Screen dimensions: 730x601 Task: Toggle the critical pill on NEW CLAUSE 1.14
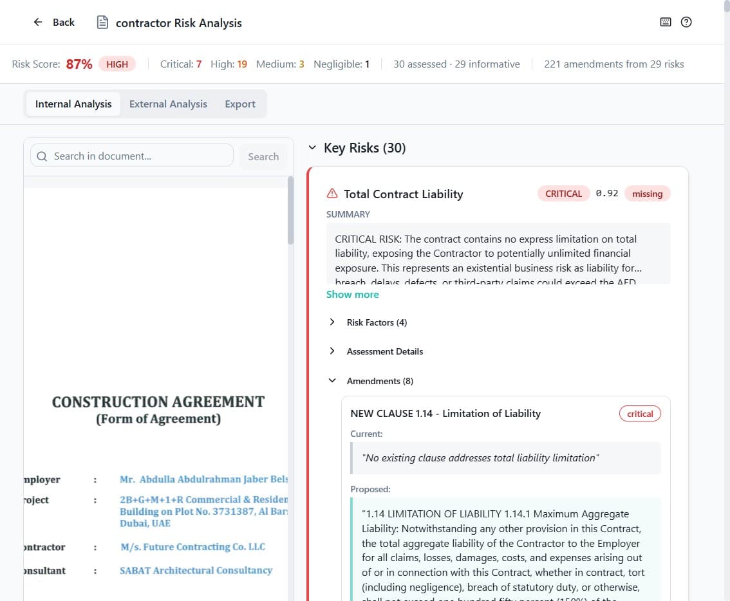pyautogui.click(x=640, y=413)
